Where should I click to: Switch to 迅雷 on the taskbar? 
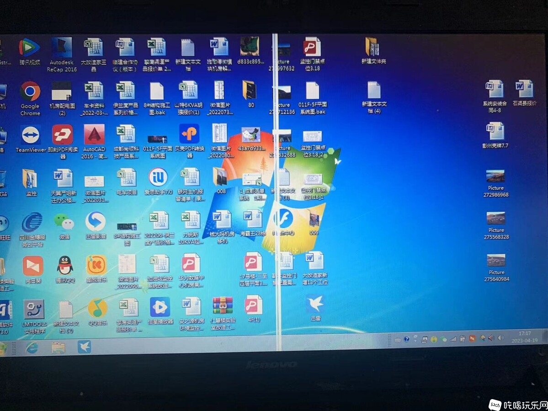[84, 347]
